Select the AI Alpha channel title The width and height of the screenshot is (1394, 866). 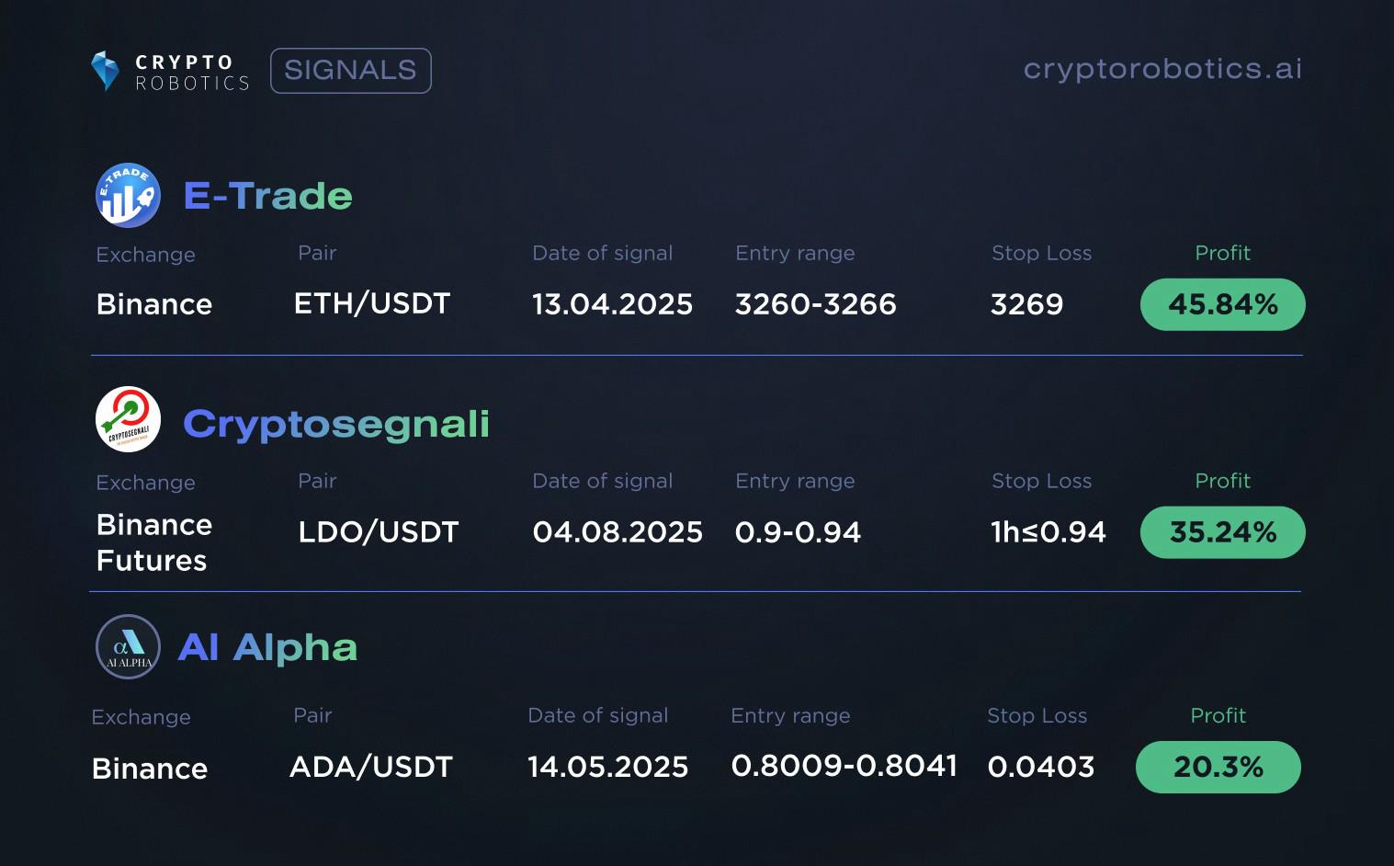pyautogui.click(x=267, y=647)
